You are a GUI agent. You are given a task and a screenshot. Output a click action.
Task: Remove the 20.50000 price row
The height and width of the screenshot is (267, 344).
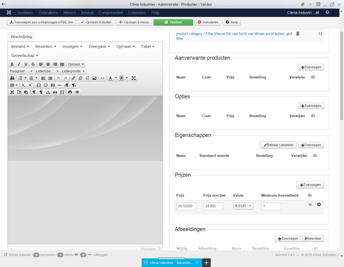coord(319,204)
